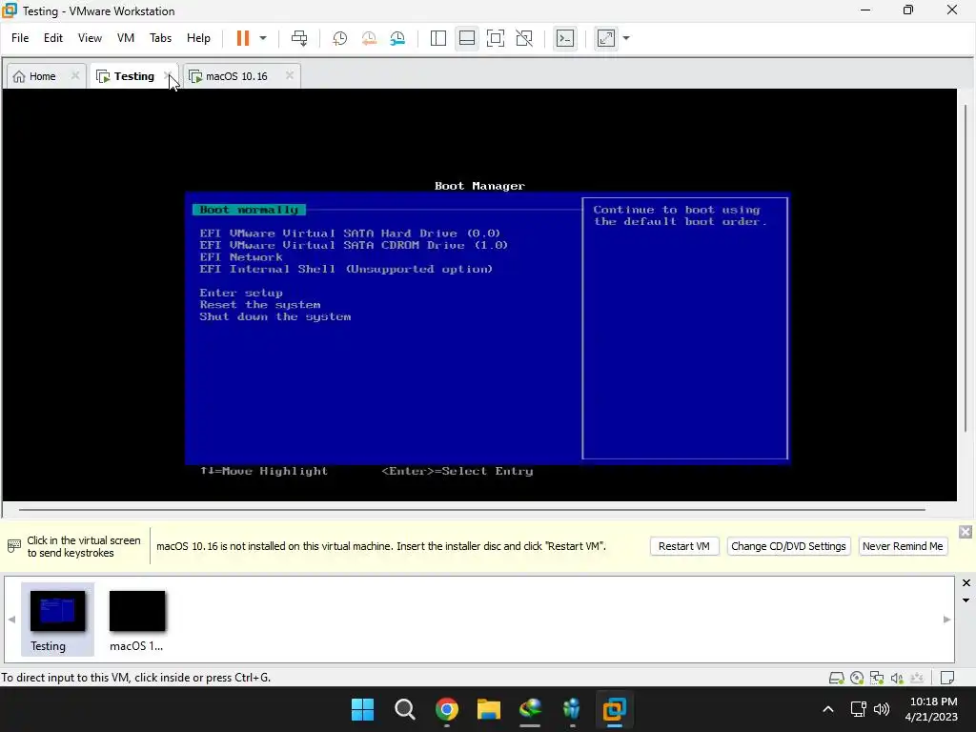Click Never Remind Me button

(903, 546)
